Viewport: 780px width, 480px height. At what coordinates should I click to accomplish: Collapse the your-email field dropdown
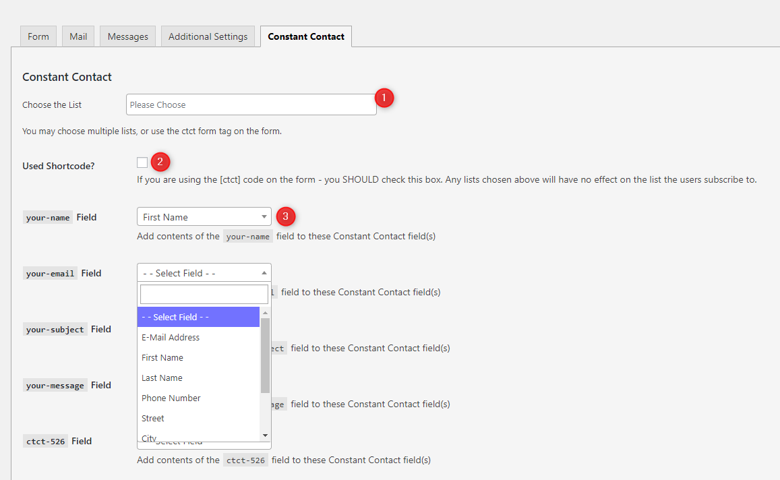click(204, 272)
